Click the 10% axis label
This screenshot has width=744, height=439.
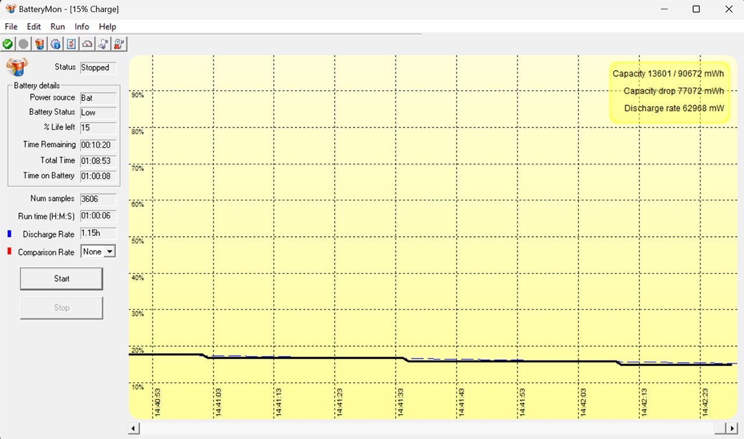138,387
